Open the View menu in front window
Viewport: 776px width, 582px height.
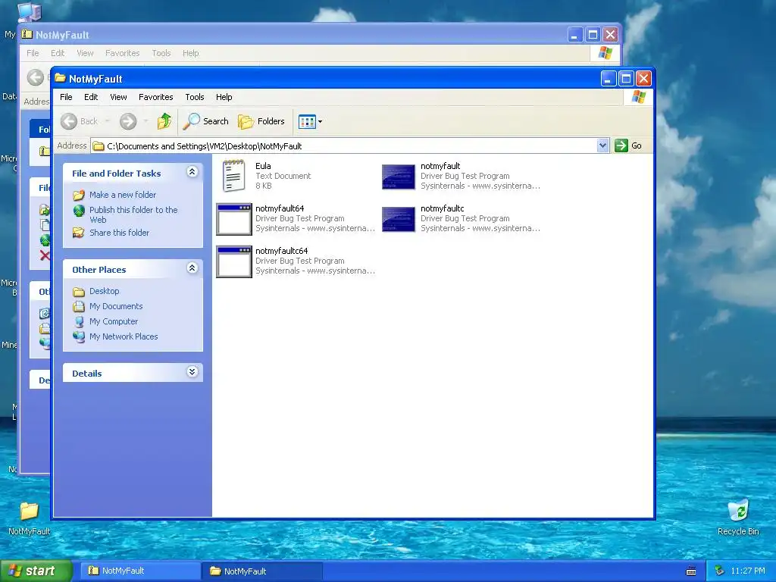coord(118,97)
